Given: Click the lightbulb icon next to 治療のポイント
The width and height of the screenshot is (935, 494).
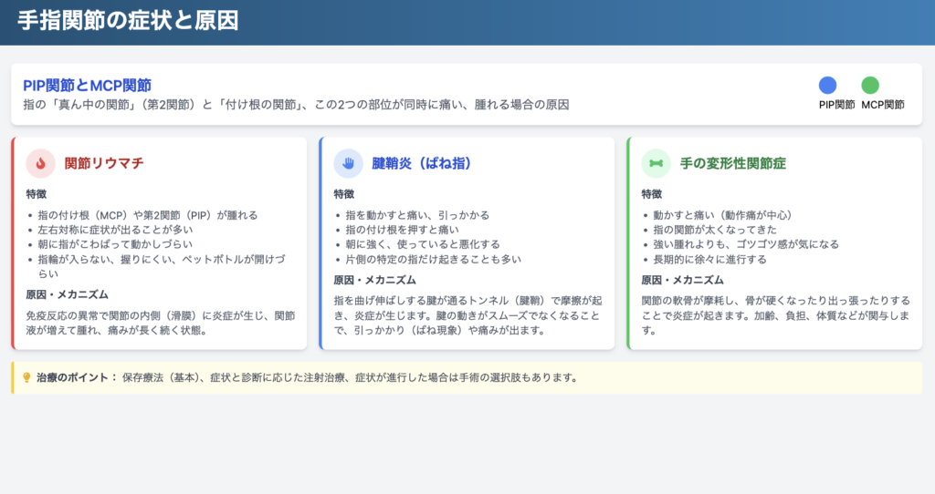Looking at the screenshot, I should pyautogui.click(x=26, y=377).
